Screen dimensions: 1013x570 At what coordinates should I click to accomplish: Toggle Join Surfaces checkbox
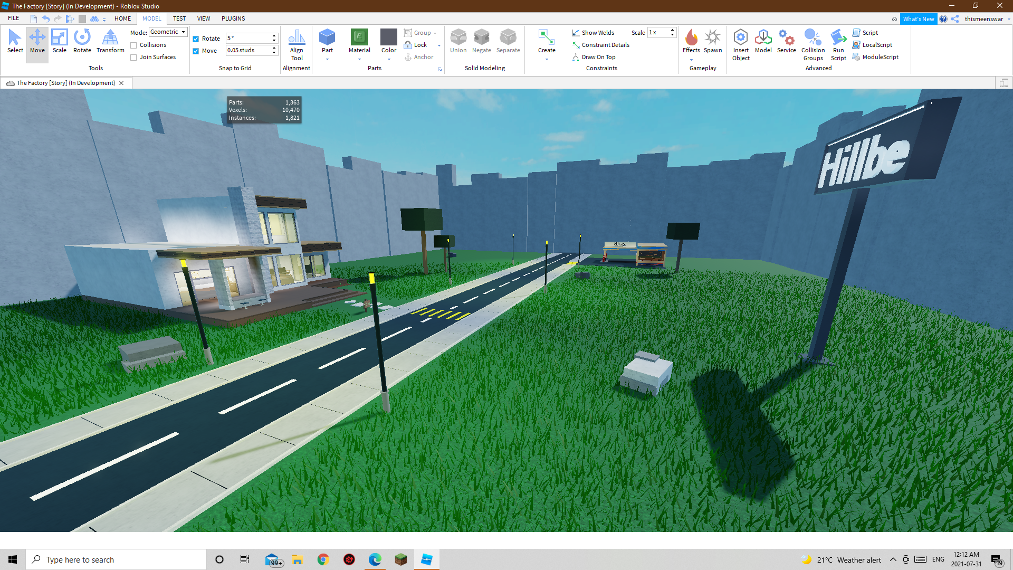pos(134,58)
